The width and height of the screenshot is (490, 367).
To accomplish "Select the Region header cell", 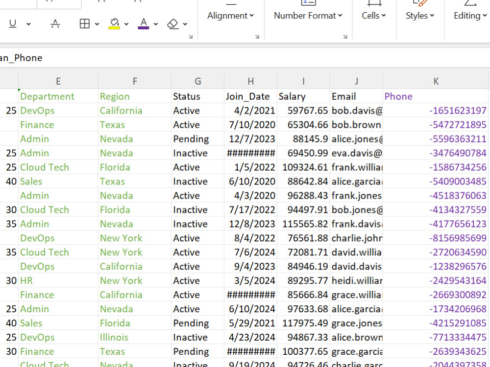I will (135, 96).
